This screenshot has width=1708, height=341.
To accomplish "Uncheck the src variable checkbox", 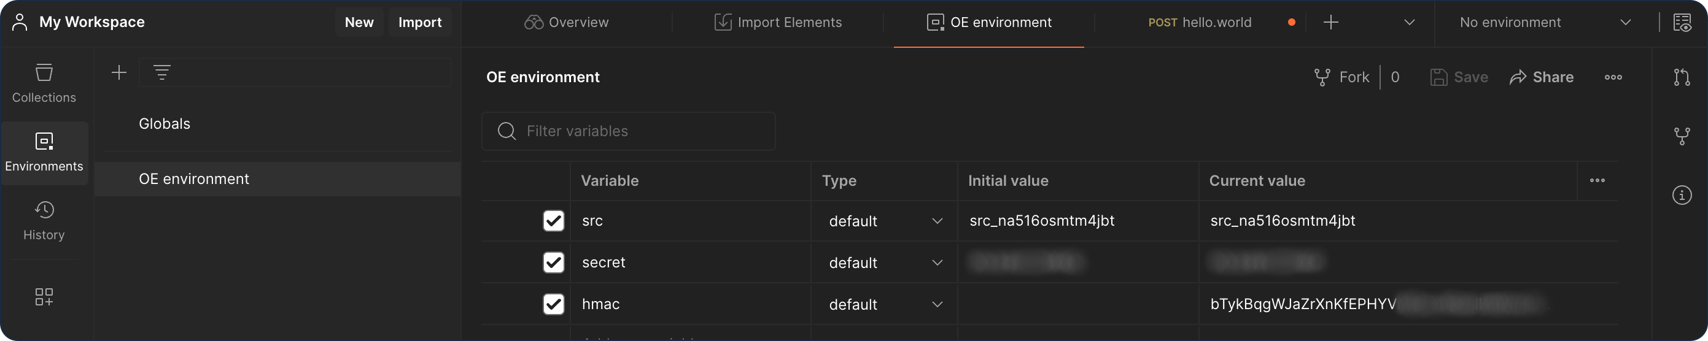I will point(554,221).
